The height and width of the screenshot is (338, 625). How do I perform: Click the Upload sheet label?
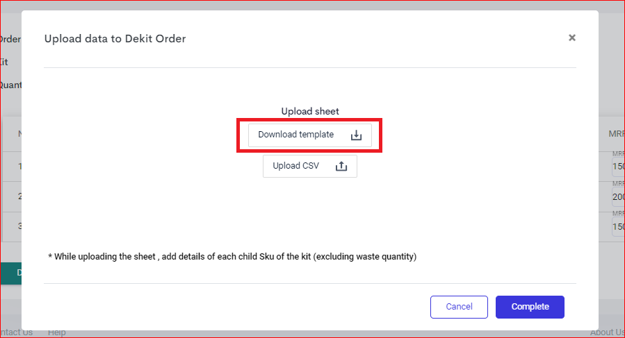click(x=310, y=112)
